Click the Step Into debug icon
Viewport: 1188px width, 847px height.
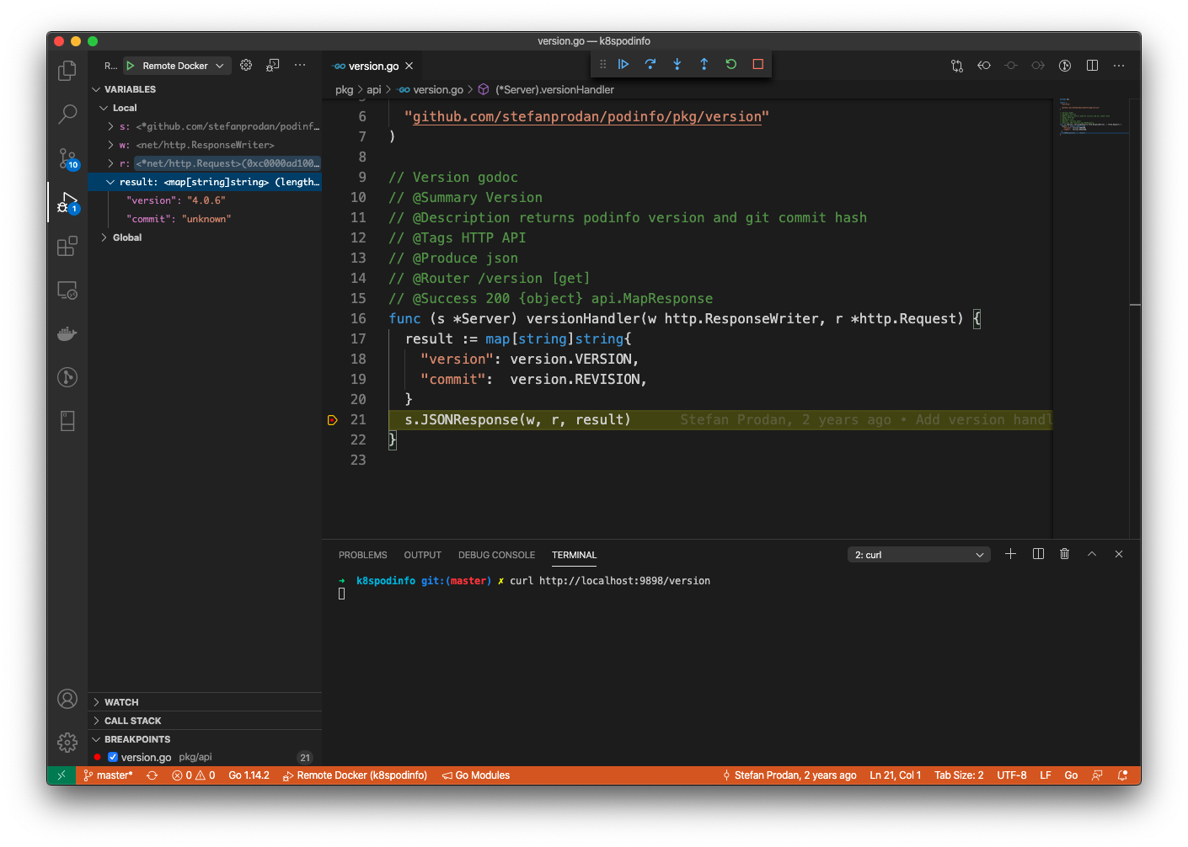(x=677, y=64)
